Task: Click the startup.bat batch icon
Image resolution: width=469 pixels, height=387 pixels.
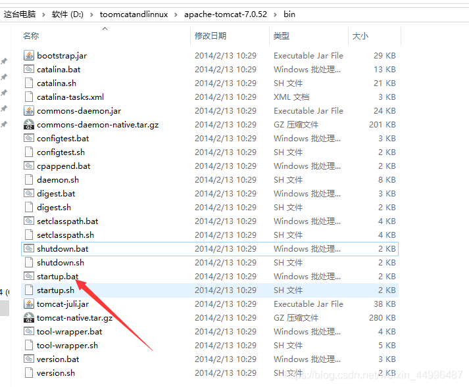Action: pos(29,277)
